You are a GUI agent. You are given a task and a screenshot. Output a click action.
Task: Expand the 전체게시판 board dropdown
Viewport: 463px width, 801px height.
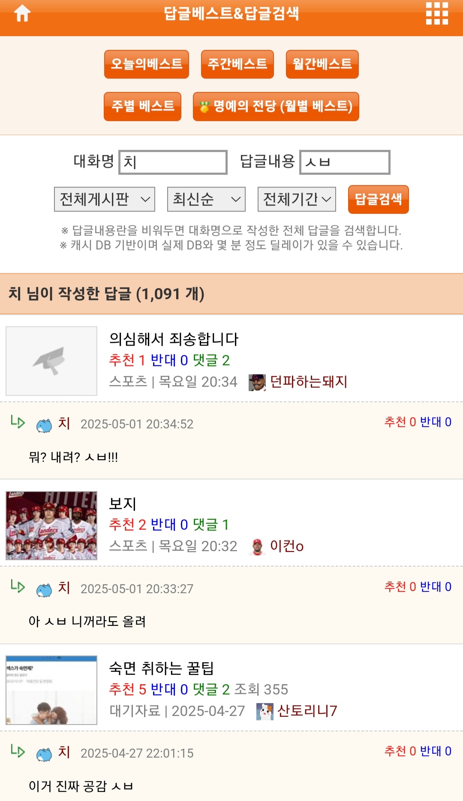(x=104, y=199)
